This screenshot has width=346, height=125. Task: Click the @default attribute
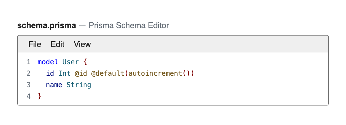108,73
